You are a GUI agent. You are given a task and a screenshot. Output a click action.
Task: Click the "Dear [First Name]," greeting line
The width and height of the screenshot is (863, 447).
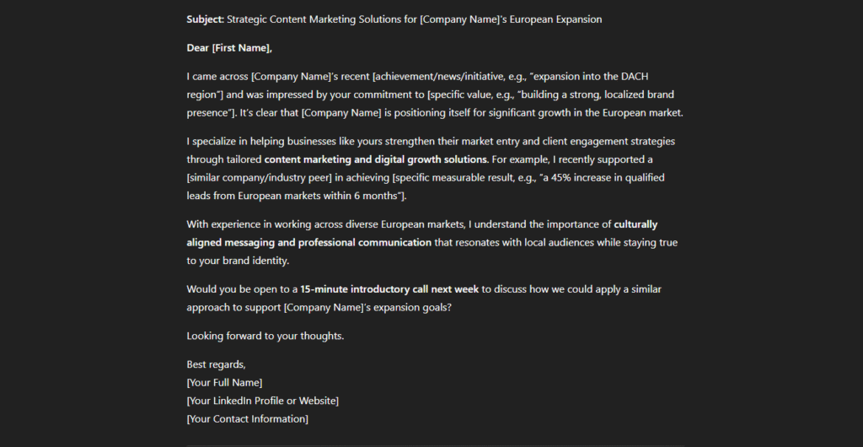pos(229,48)
